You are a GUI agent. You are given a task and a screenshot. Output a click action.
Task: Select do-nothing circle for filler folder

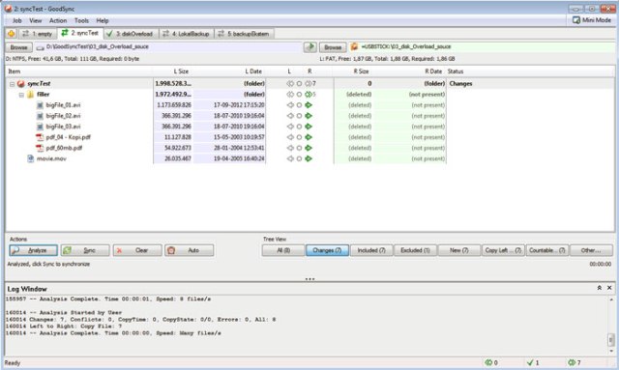[x=299, y=95]
